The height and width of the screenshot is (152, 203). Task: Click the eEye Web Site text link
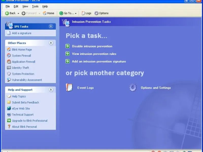(21, 109)
